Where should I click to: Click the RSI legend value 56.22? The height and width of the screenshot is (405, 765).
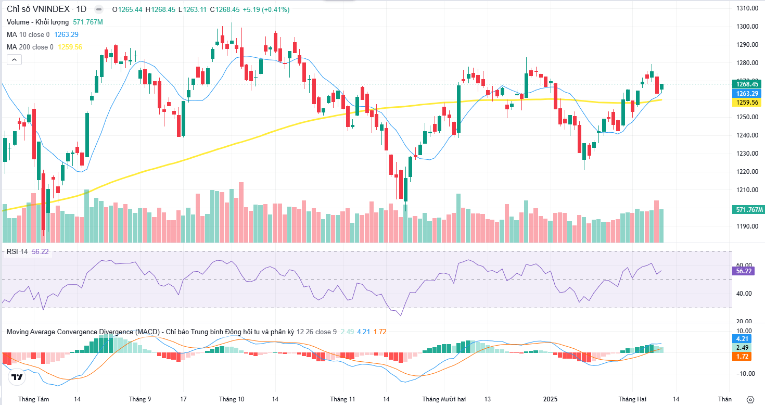tap(40, 251)
